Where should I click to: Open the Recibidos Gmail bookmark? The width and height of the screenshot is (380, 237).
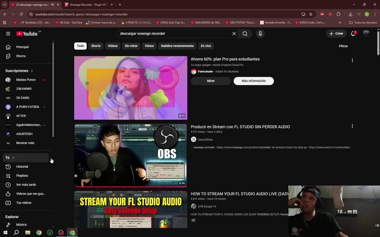[x=35, y=22]
